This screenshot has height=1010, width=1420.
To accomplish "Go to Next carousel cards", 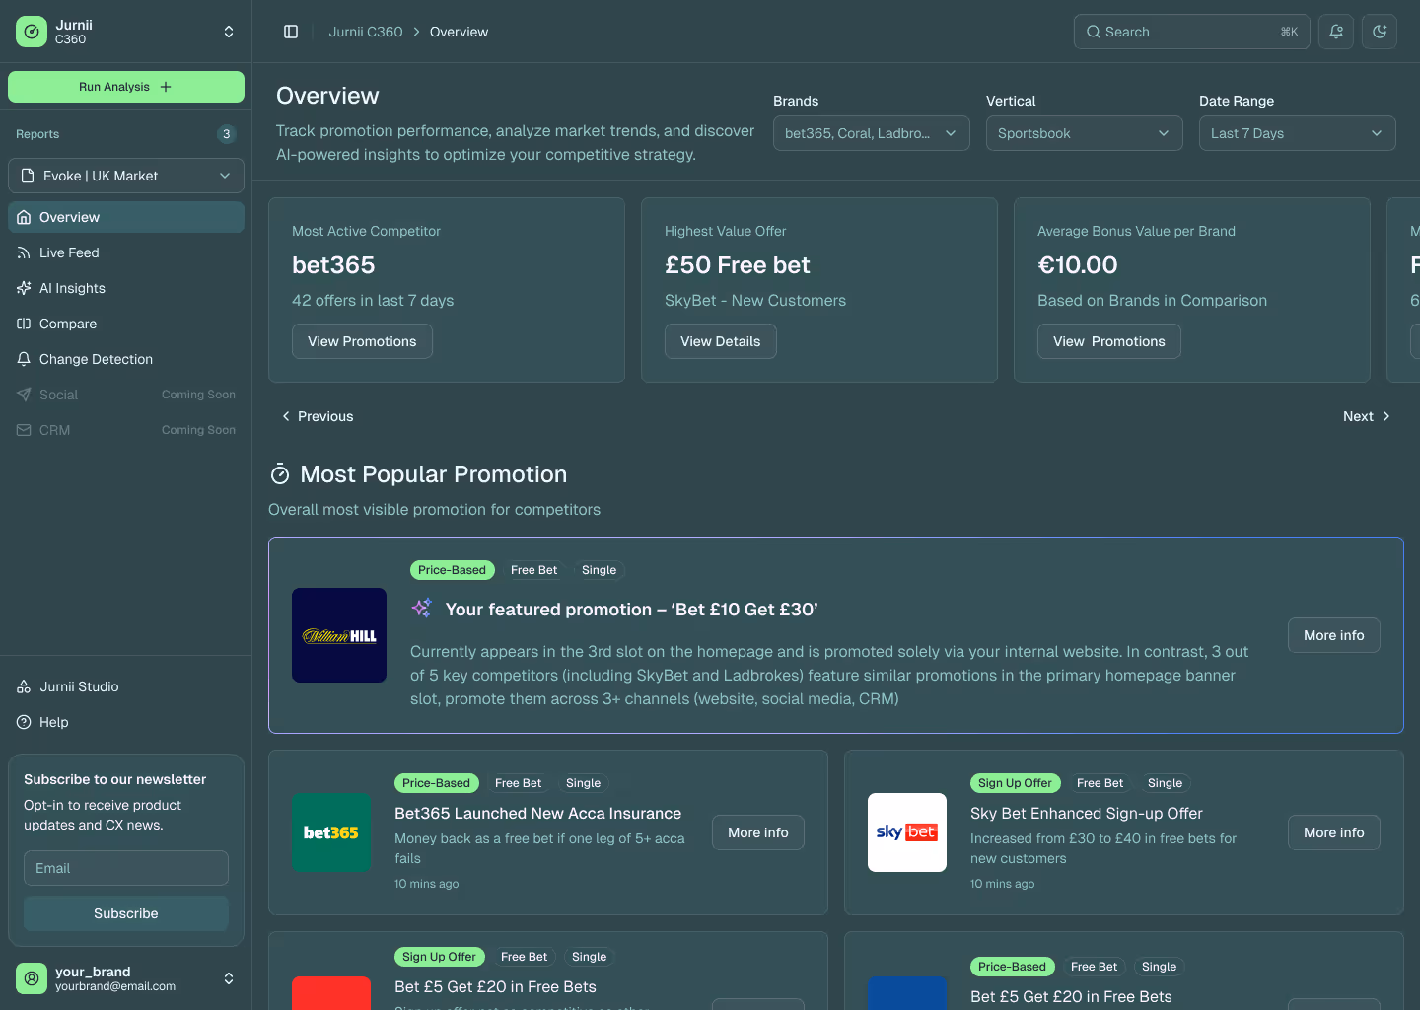I will (x=1368, y=416).
